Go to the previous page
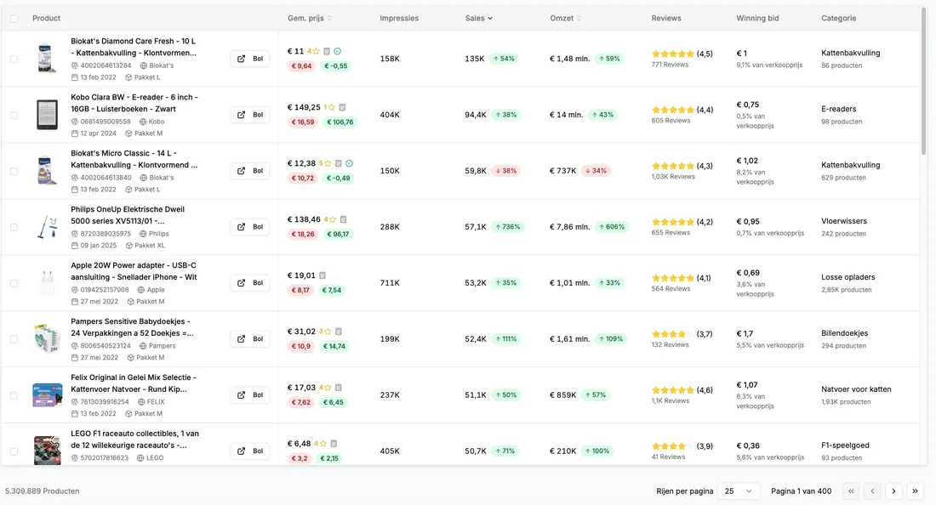Image resolution: width=936 pixels, height=505 pixels. point(872,491)
